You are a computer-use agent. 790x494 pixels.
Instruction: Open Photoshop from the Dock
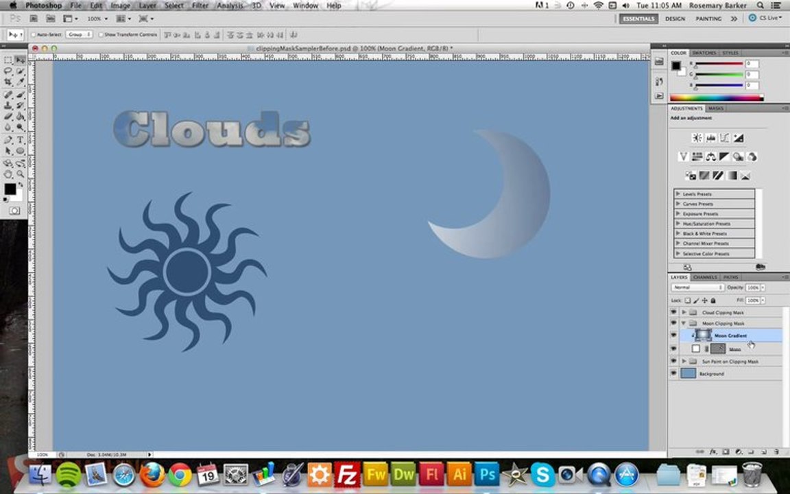[x=487, y=474]
